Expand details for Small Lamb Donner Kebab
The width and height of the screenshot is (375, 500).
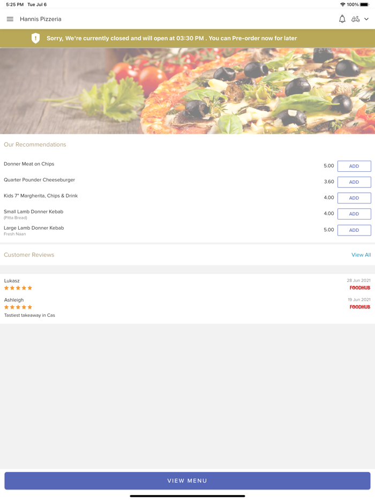point(33,214)
